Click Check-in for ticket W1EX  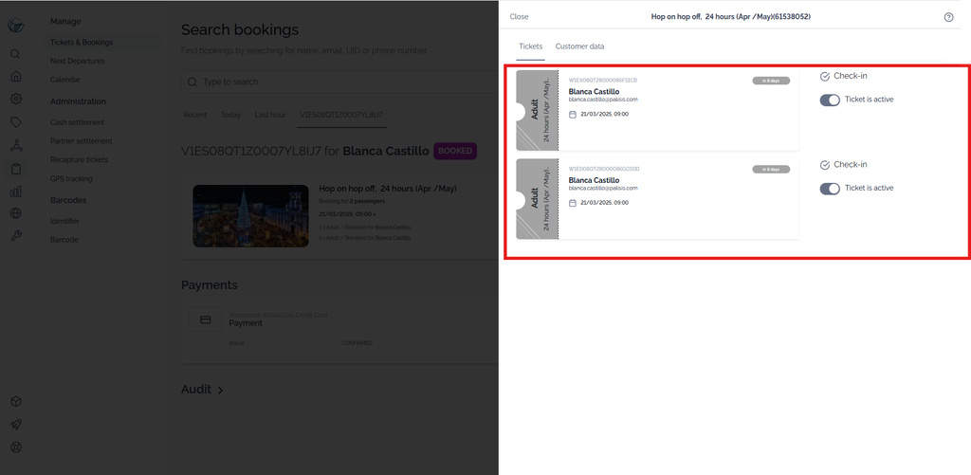coord(843,76)
